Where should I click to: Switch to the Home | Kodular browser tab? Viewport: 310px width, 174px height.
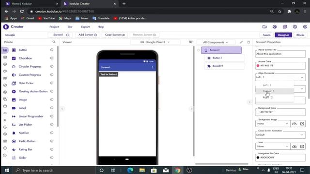(x=31, y=3)
